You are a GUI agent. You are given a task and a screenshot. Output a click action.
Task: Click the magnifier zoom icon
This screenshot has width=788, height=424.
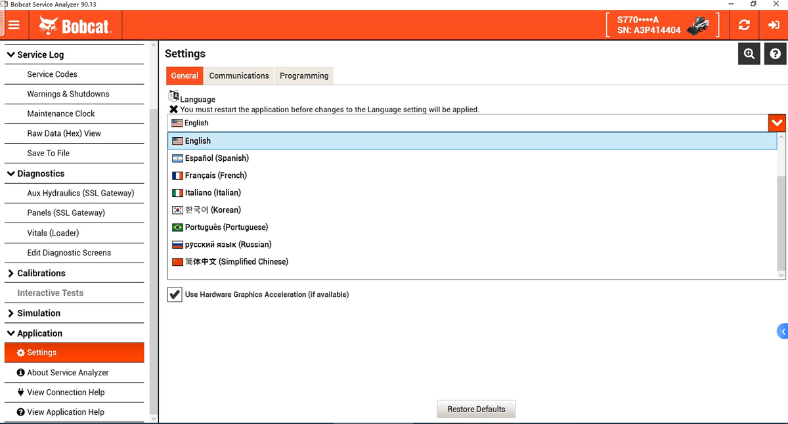[x=749, y=54]
